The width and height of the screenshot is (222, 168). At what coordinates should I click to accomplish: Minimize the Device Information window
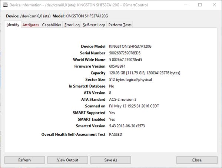185,5
